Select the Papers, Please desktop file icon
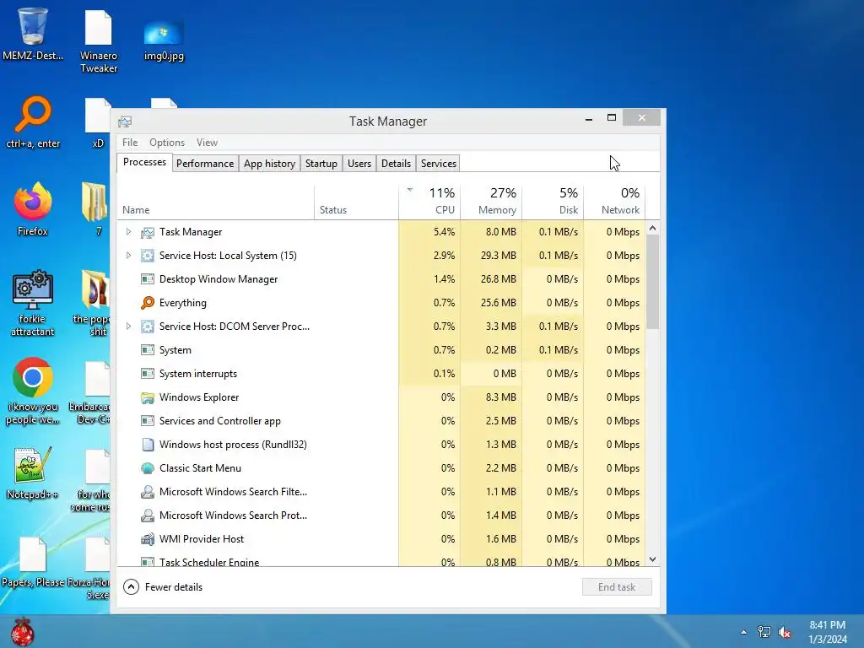Image resolution: width=864 pixels, height=648 pixels. click(x=33, y=555)
